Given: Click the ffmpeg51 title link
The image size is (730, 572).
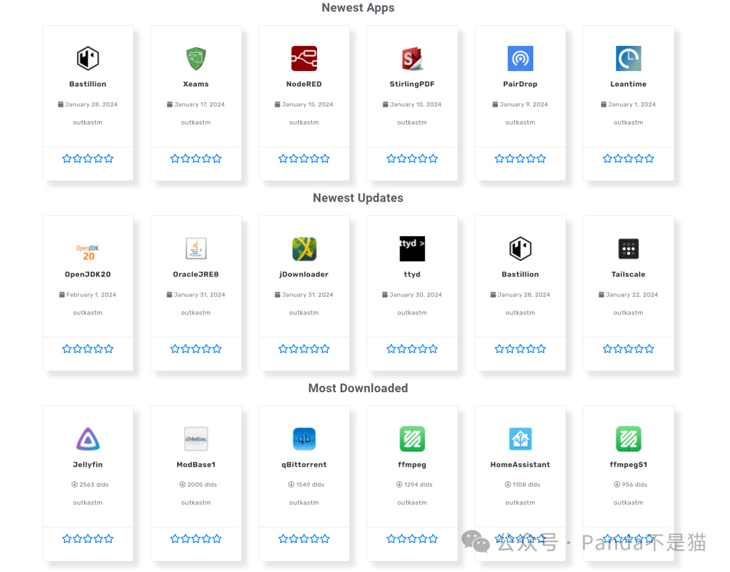Looking at the screenshot, I should coord(628,464).
